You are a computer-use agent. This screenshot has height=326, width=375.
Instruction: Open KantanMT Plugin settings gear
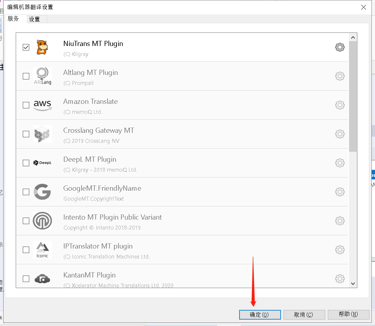pos(340,278)
